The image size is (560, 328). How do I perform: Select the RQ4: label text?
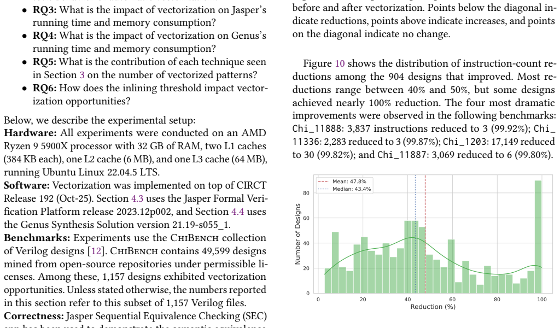pos(45,36)
